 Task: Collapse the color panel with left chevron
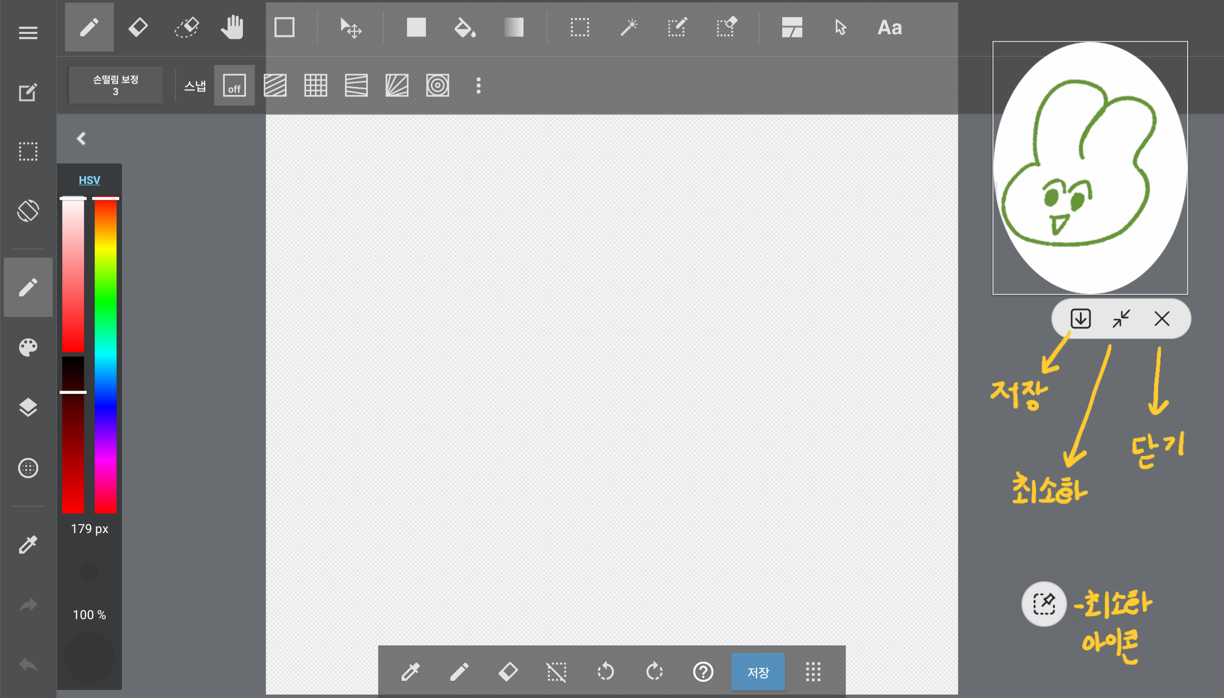[x=81, y=139]
